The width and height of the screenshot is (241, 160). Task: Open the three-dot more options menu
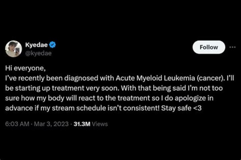pos(232,47)
